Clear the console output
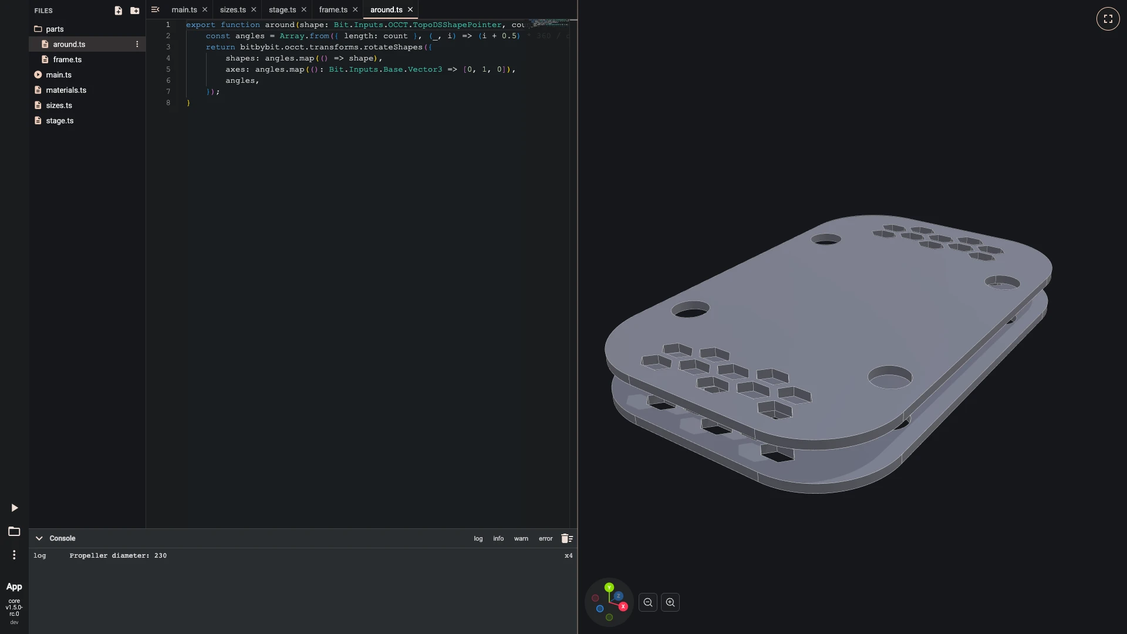The width and height of the screenshot is (1127, 634). (566, 538)
